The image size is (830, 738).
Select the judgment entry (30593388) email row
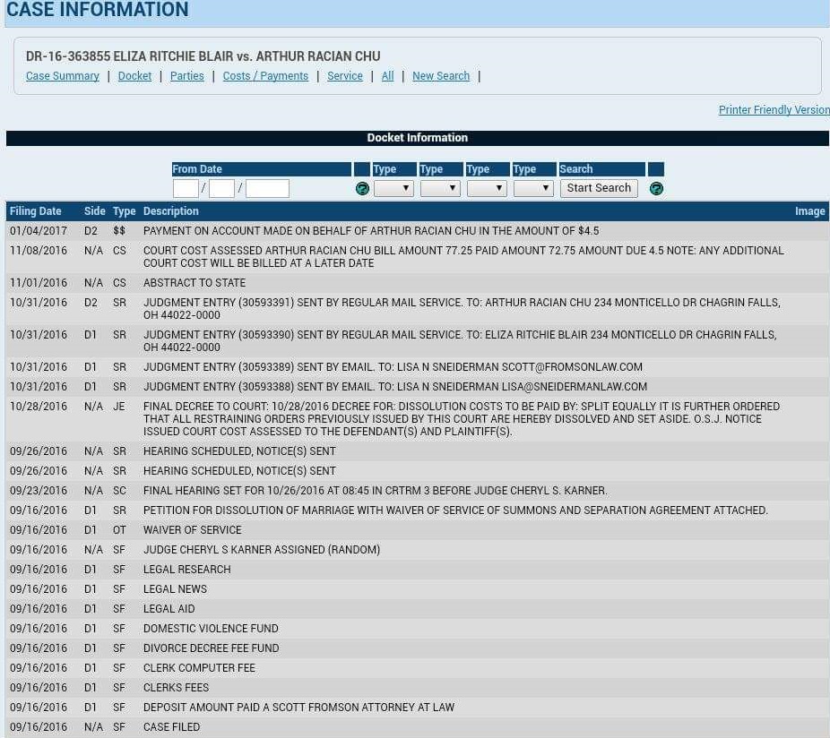point(395,387)
